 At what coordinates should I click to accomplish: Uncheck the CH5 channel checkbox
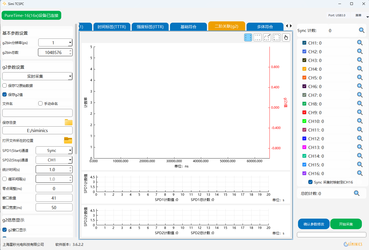point(304,78)
